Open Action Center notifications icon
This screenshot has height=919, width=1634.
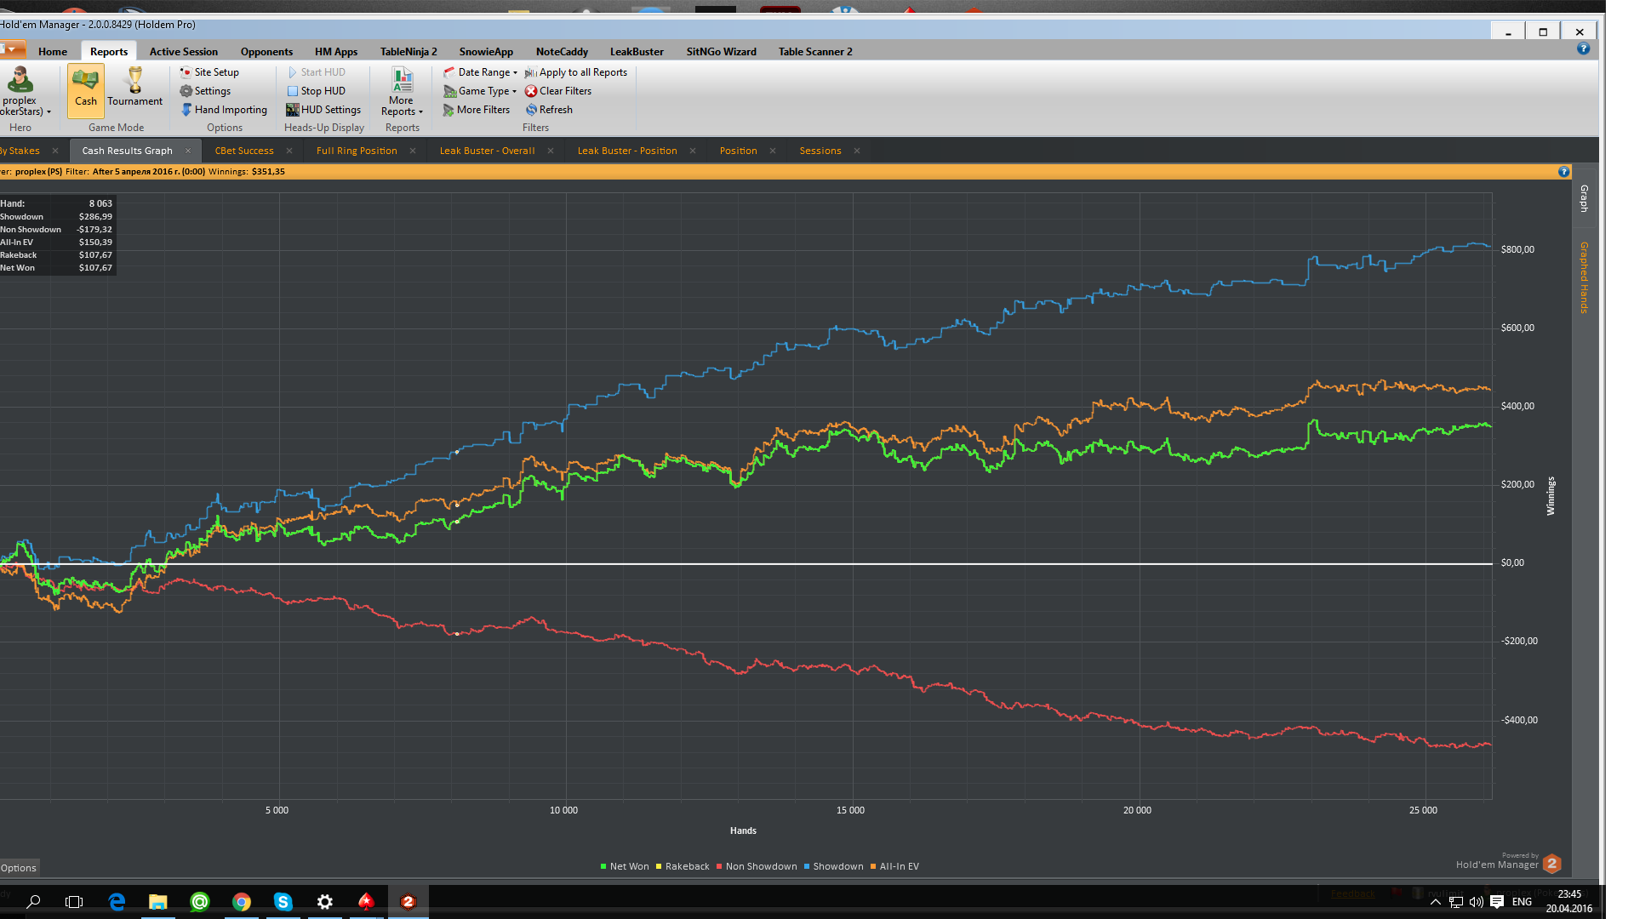(x=1496, y=902)
